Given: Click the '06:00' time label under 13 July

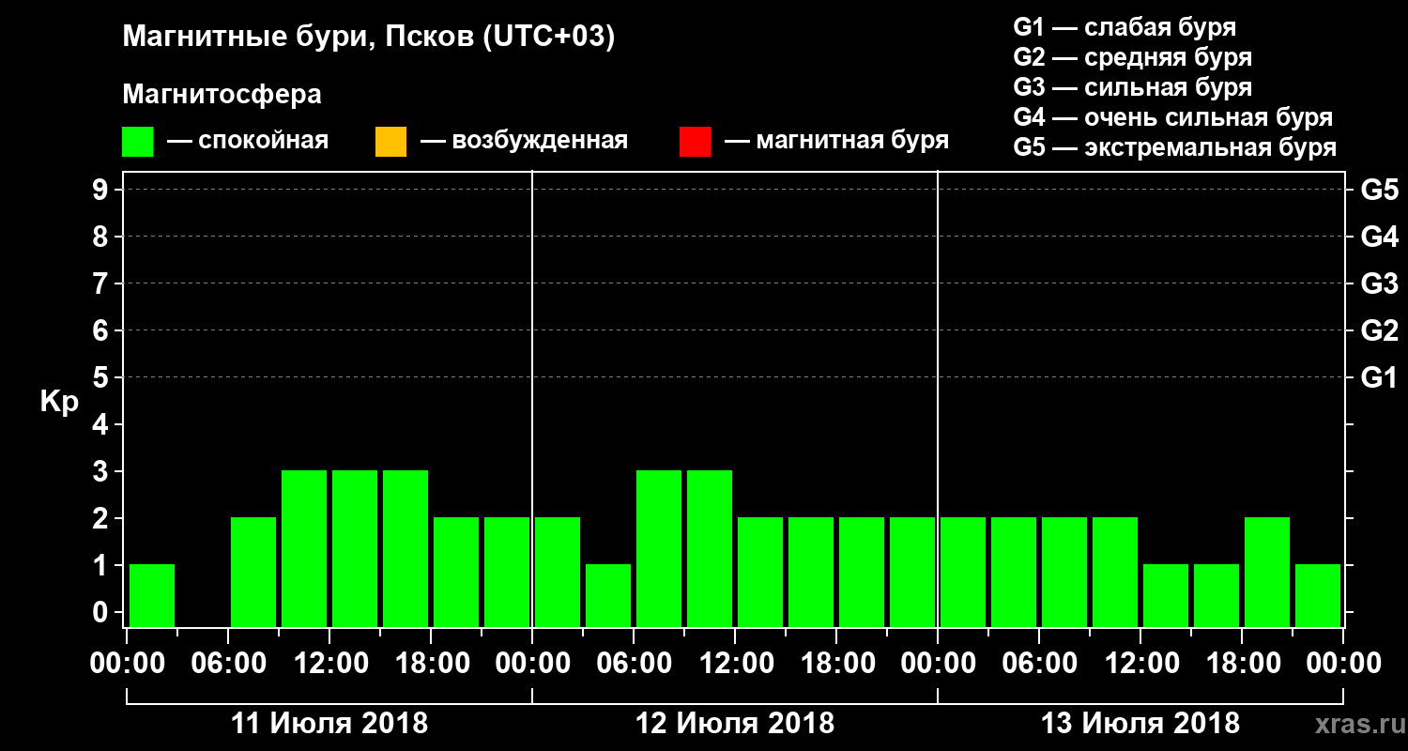Looking at the screenshot, I should coord(1040,663).
